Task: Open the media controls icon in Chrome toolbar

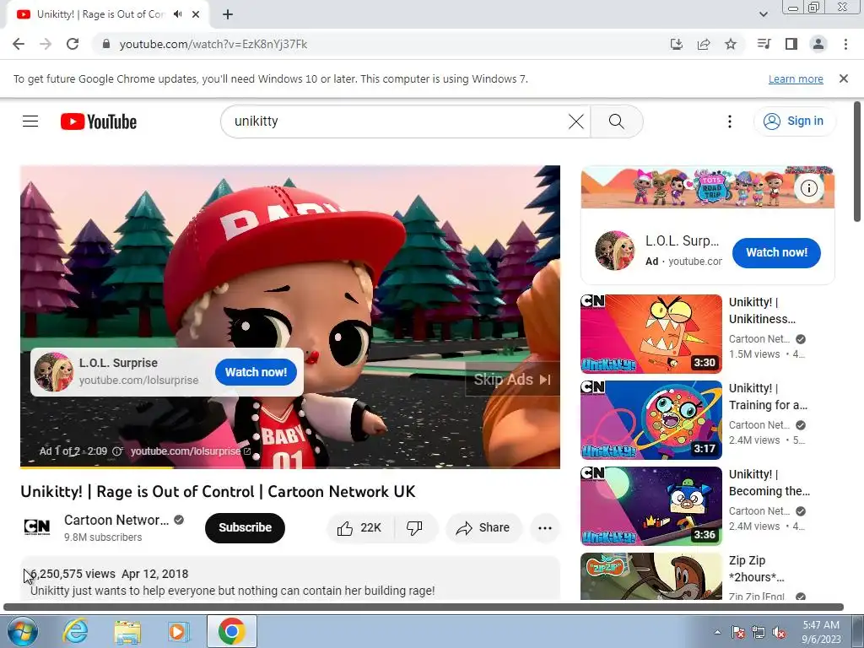Action: [764, 44]
